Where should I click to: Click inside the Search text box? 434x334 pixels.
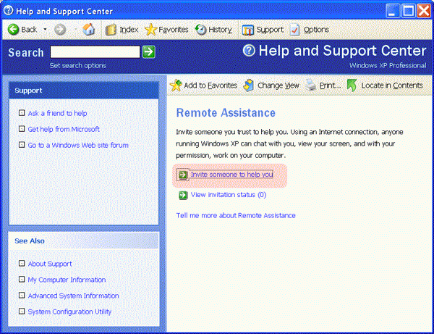[95, 51]
